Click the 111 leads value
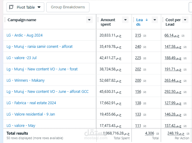This screenshot has height=143, width=192. pyautogui.click(x=138, y=126)
